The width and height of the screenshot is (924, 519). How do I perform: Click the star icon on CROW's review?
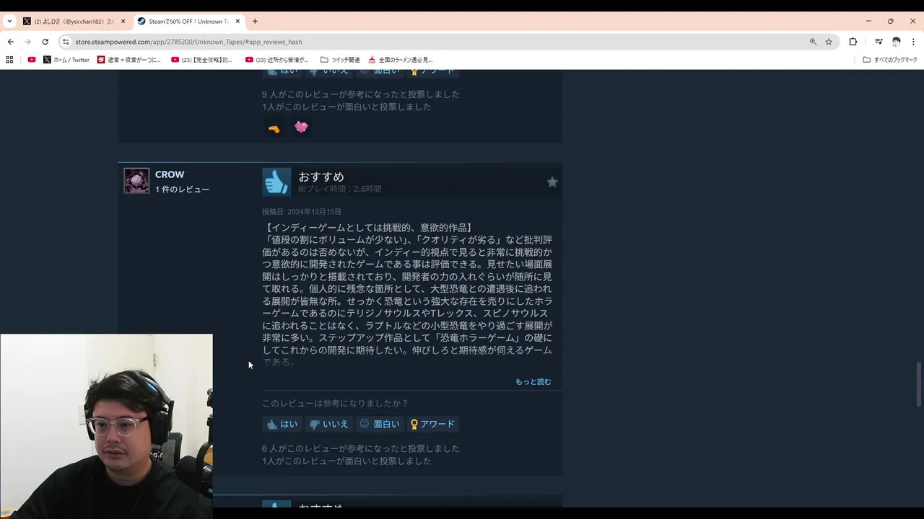[x=552, y=182]
